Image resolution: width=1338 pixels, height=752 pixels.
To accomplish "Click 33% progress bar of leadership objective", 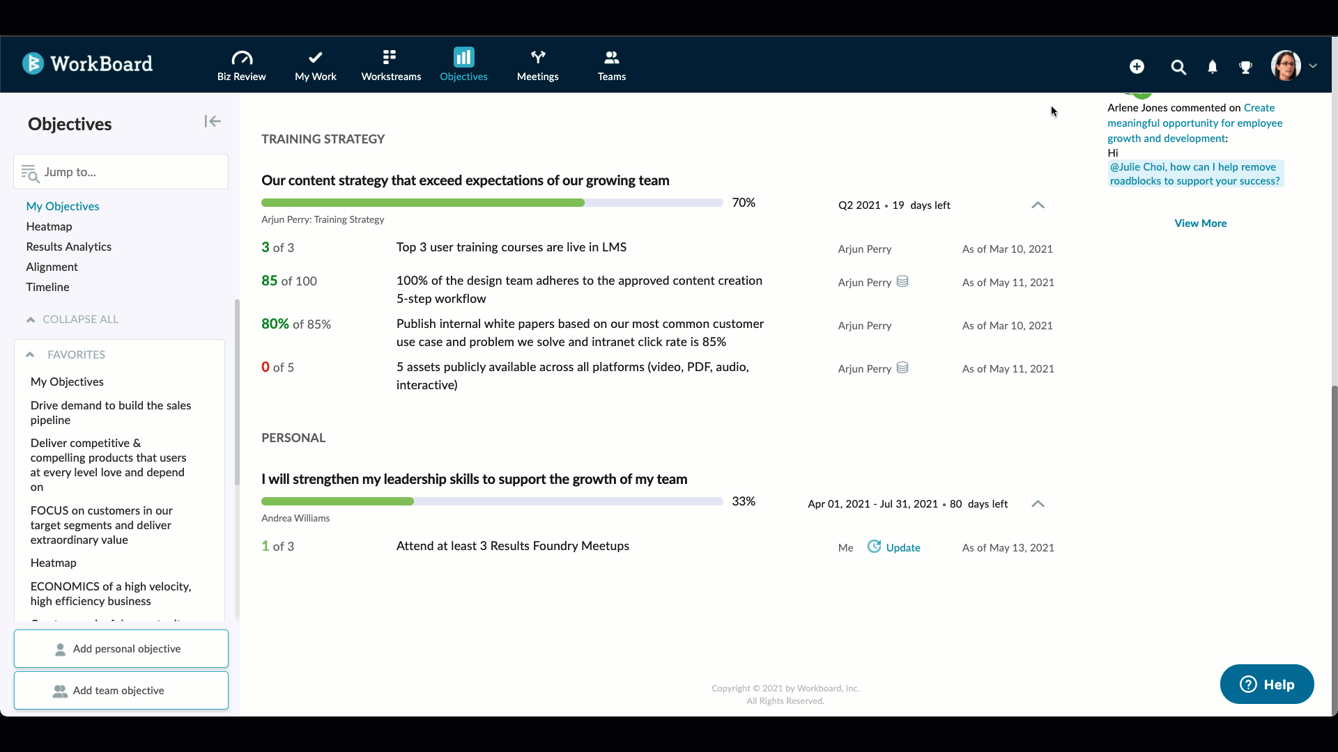I will 492,501.
